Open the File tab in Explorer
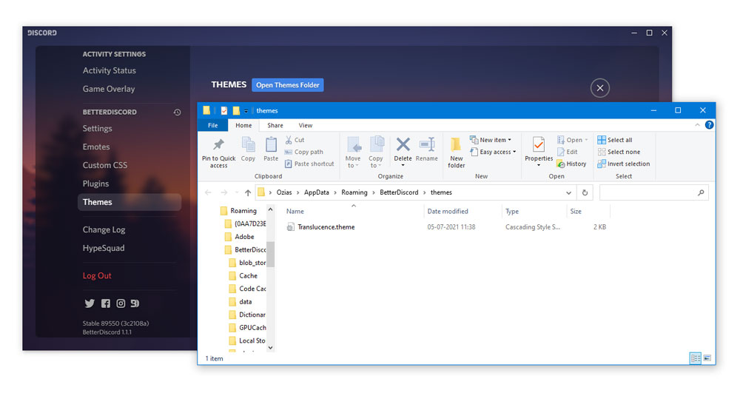 (213, 125)
